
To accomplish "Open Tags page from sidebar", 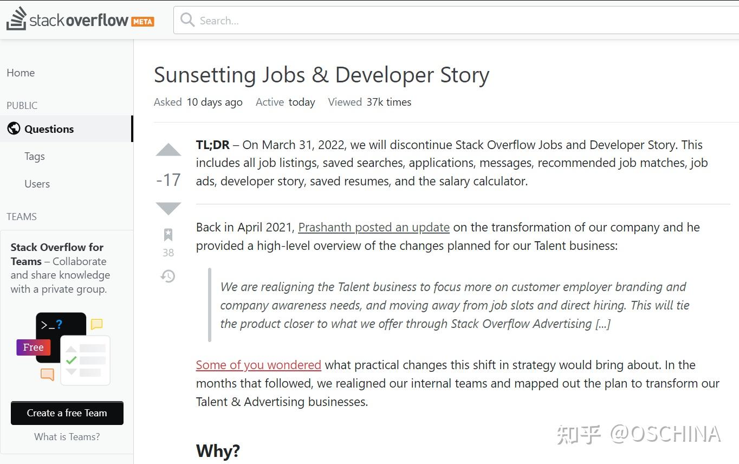I will point(35,156).
